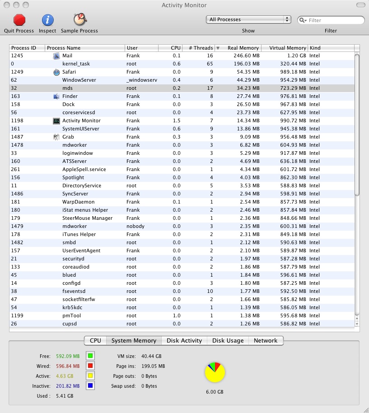Screen dimensions: 369x413
Task: Switch to the System Memory tab
Action: tap(134, 341)
